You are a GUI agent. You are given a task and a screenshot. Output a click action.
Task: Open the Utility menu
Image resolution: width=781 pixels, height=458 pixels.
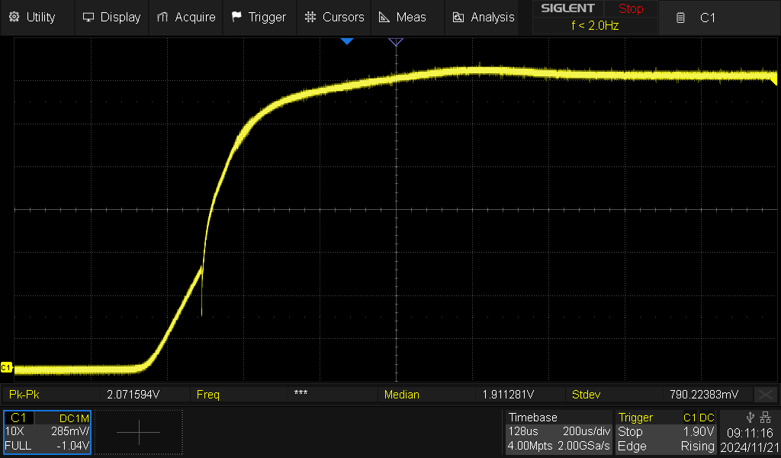pos(32,17)
